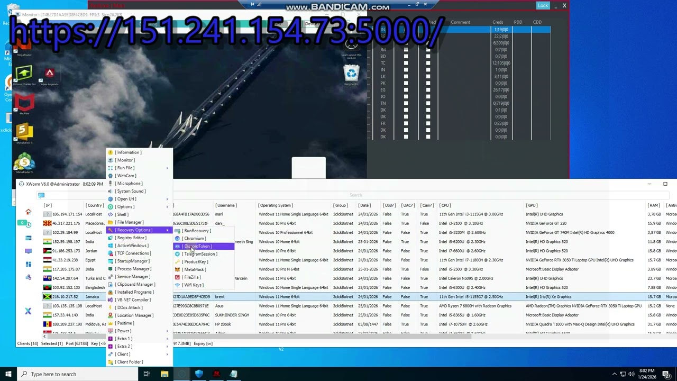The width and height of the screenshot is (677, 381).
Task: Tick the first checkbox in the JM row
Action: pyautogui.click(x=406, y=50)
